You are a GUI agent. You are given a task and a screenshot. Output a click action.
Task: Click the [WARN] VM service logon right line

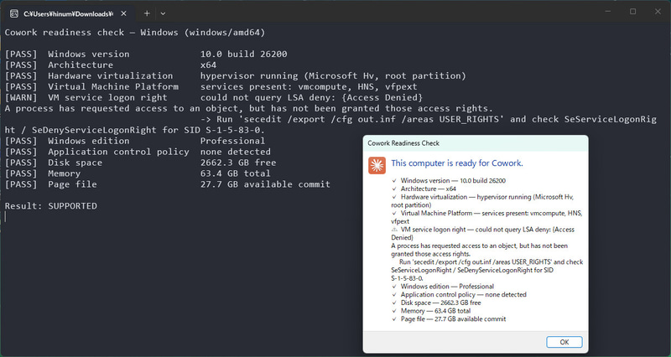pyautogui.click(x=214, y=97)
